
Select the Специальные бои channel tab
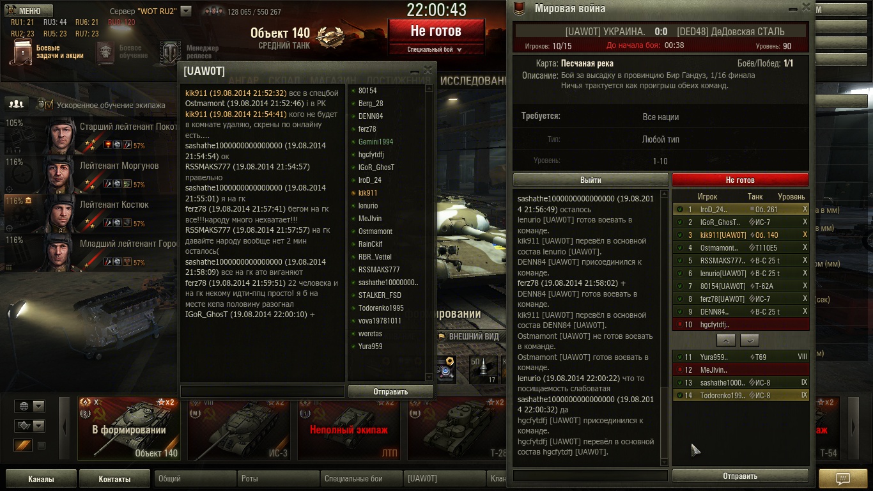point(361,478)
